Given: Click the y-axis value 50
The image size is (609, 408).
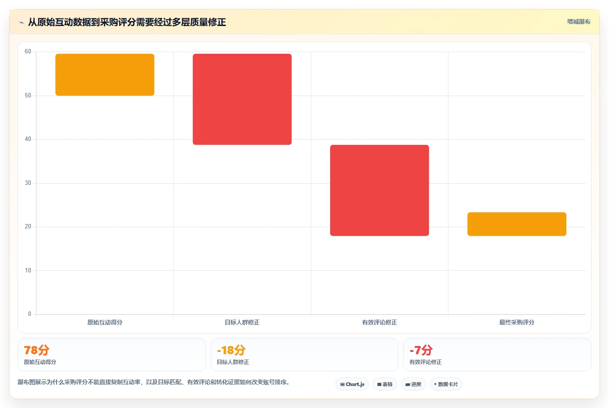Looking at the screenshot, I should (x=28, y=96).
